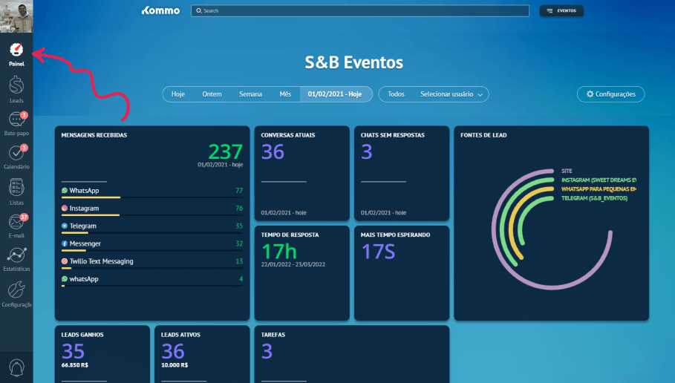Click the Configurações button at top right
675x383 pixels.
point(610,94)
